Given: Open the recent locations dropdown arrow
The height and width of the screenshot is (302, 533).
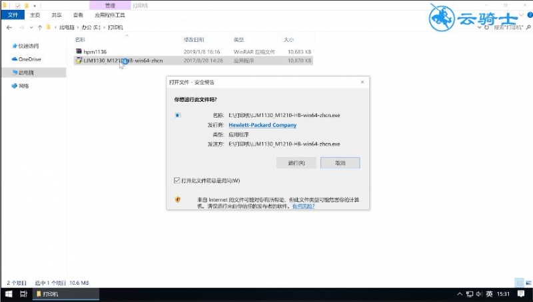Looking at the screenshot, I should 31,27.
